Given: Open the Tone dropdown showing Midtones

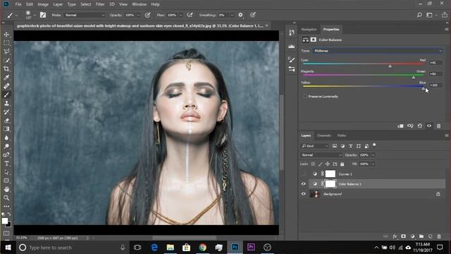Looking at the screenshot, I should pyautogui.click(x=378, y=51).
